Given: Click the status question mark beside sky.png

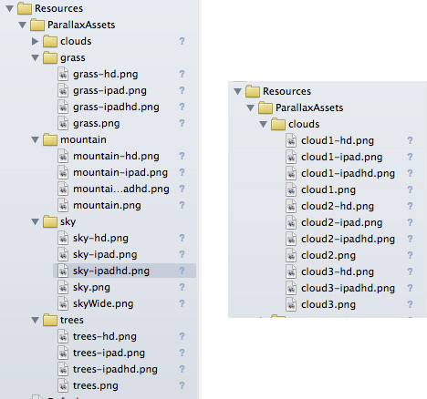Looking at the screenshot, I should pyautogui.click(x=182, y=287).
